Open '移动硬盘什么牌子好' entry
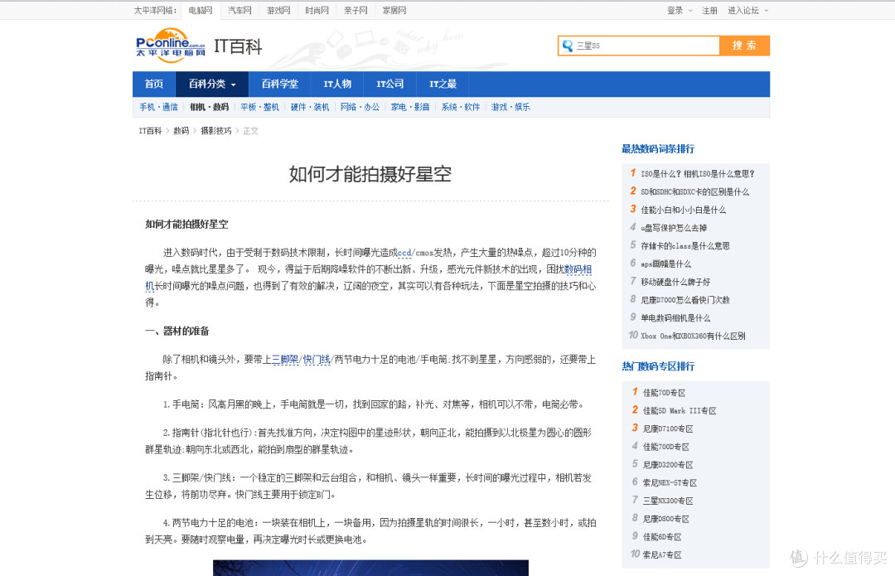This screenshot has height=576, width=895. [675, 282]
